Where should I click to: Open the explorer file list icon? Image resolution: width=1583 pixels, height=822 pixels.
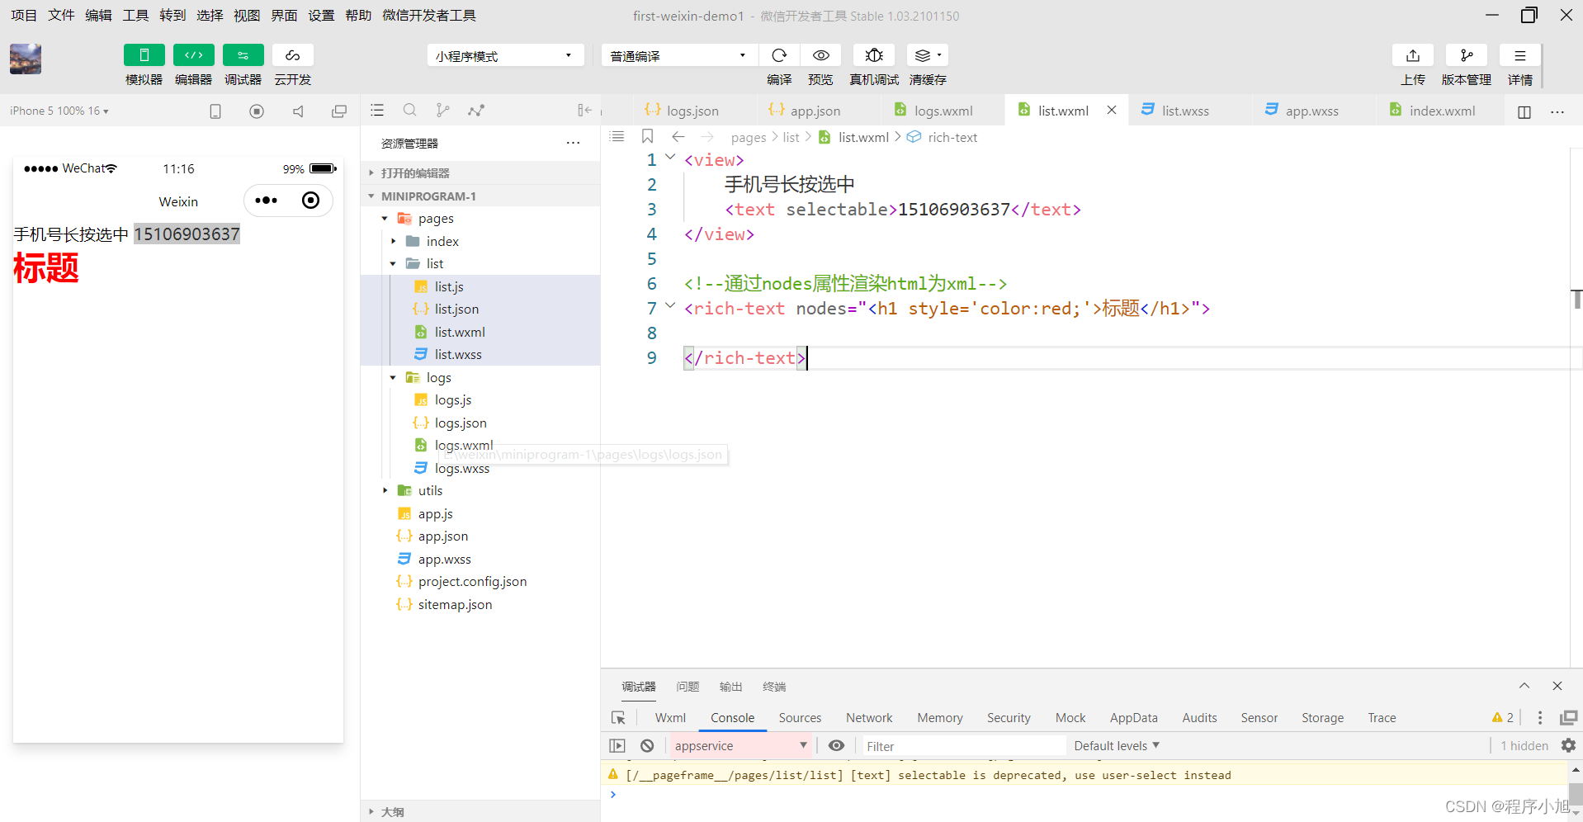[x=377, y=111]
